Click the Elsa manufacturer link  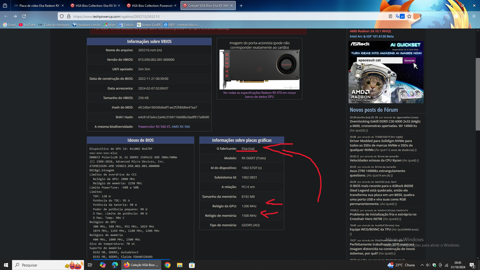pyautogui.click(x=248, y=148)
